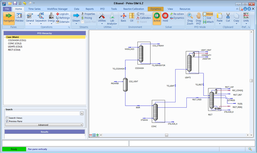The image size is (257, 153).
Task: Switch to the Dynamics ribbon tab
Action: [x=156, y=9]
